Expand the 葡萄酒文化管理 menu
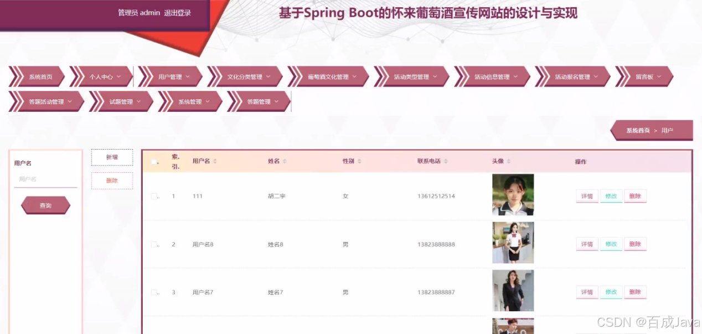This screenshot has height=334, width=702. tap(328, 77)
